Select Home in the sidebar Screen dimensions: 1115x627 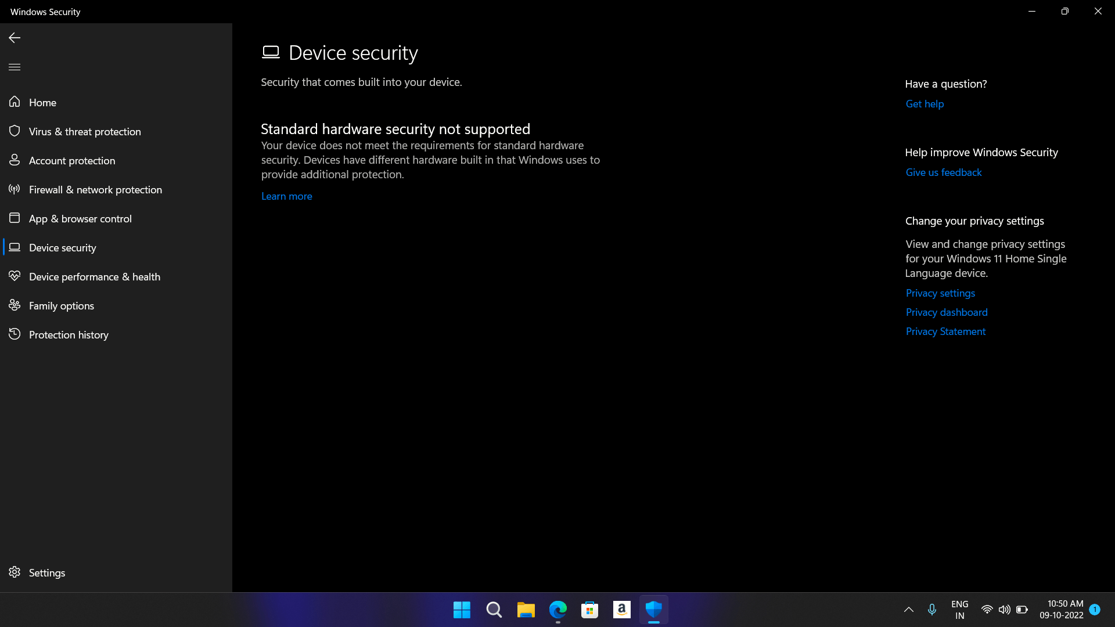tap(42, 102)
